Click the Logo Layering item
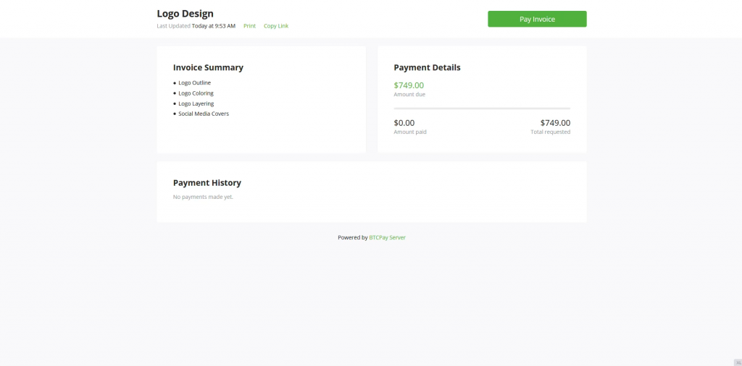 pos(196,103)
